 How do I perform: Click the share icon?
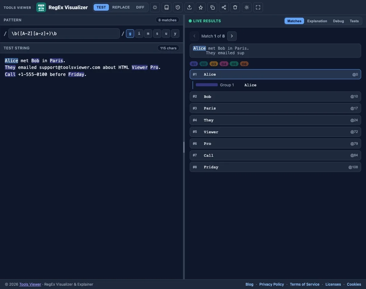coord(224,7)
